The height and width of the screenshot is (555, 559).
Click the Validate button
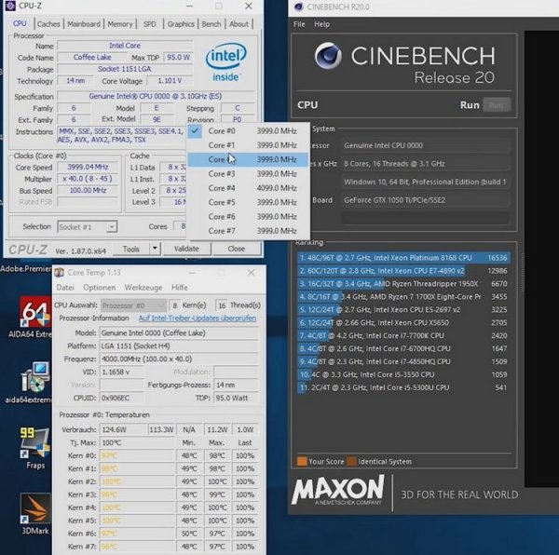pyautogui.click(x=186, y=249)
